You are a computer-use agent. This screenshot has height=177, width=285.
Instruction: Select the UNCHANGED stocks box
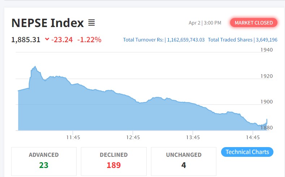183,161
